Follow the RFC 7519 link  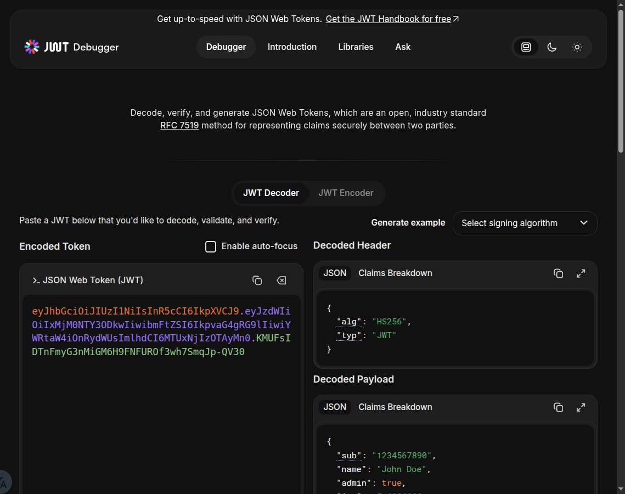[179, 125]
